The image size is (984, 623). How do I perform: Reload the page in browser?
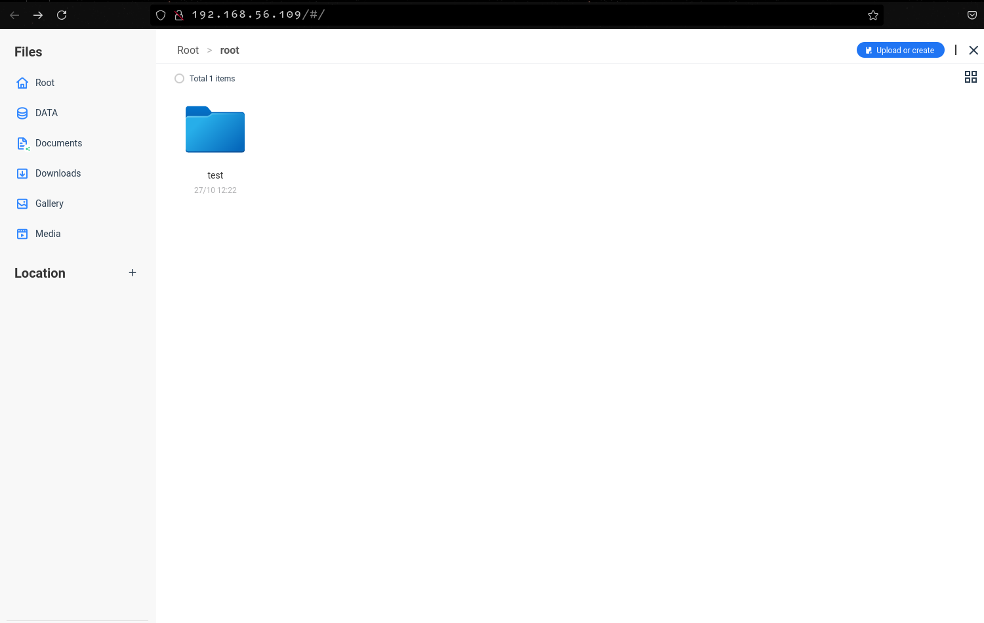[62, 14]
